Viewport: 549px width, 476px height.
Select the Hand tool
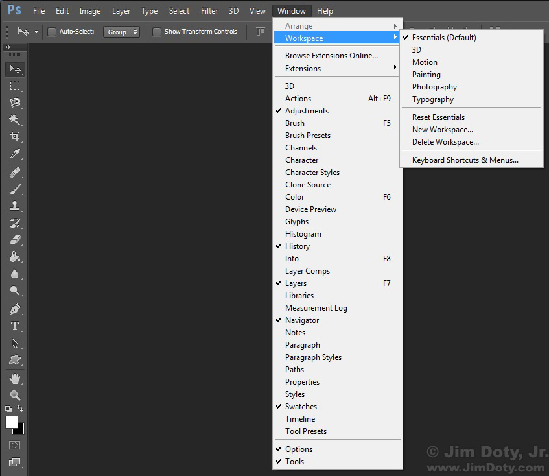pyautogui.click(x=15, y=379)
